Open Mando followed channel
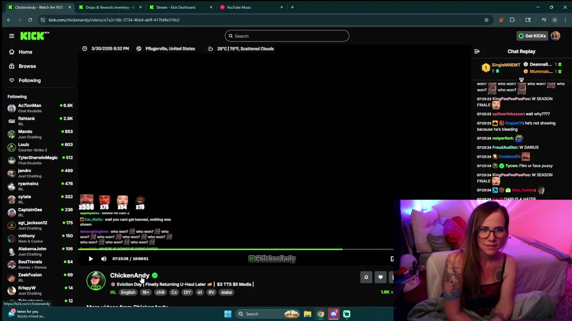The image size is (572, 321). pyautogui.click(x=40, y=134)
